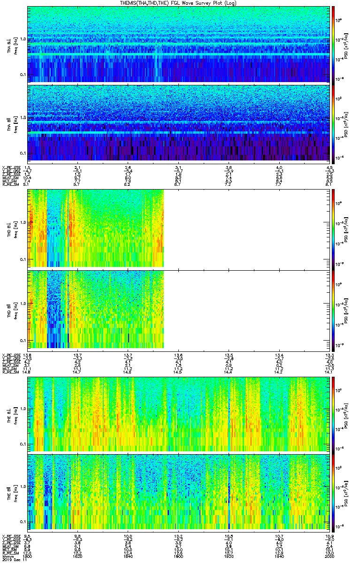Image resolution: width=352 pixels, height=563 pixels.
Task: Click the '0.1' frequency tick on THA B⊥ axis
Action: pyautogui.click(x=23, y=74)
